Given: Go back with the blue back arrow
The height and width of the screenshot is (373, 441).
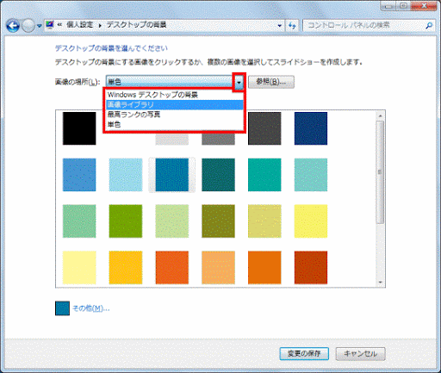Looking at the screenshot, I should pyautogui.click(x=13, y=26).
